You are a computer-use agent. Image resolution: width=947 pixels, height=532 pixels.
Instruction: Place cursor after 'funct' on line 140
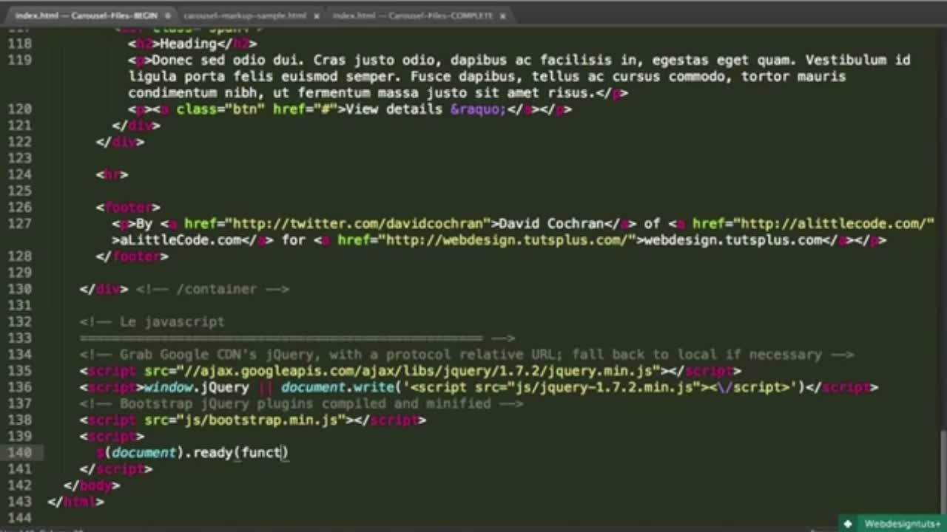click(x=283, y=452)
